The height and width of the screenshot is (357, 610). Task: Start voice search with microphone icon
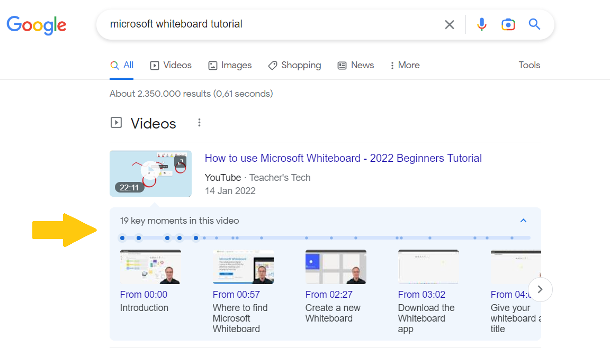[482, 24]
